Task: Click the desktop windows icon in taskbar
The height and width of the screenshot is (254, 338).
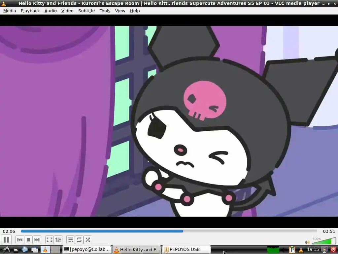Action: (34, 250)
